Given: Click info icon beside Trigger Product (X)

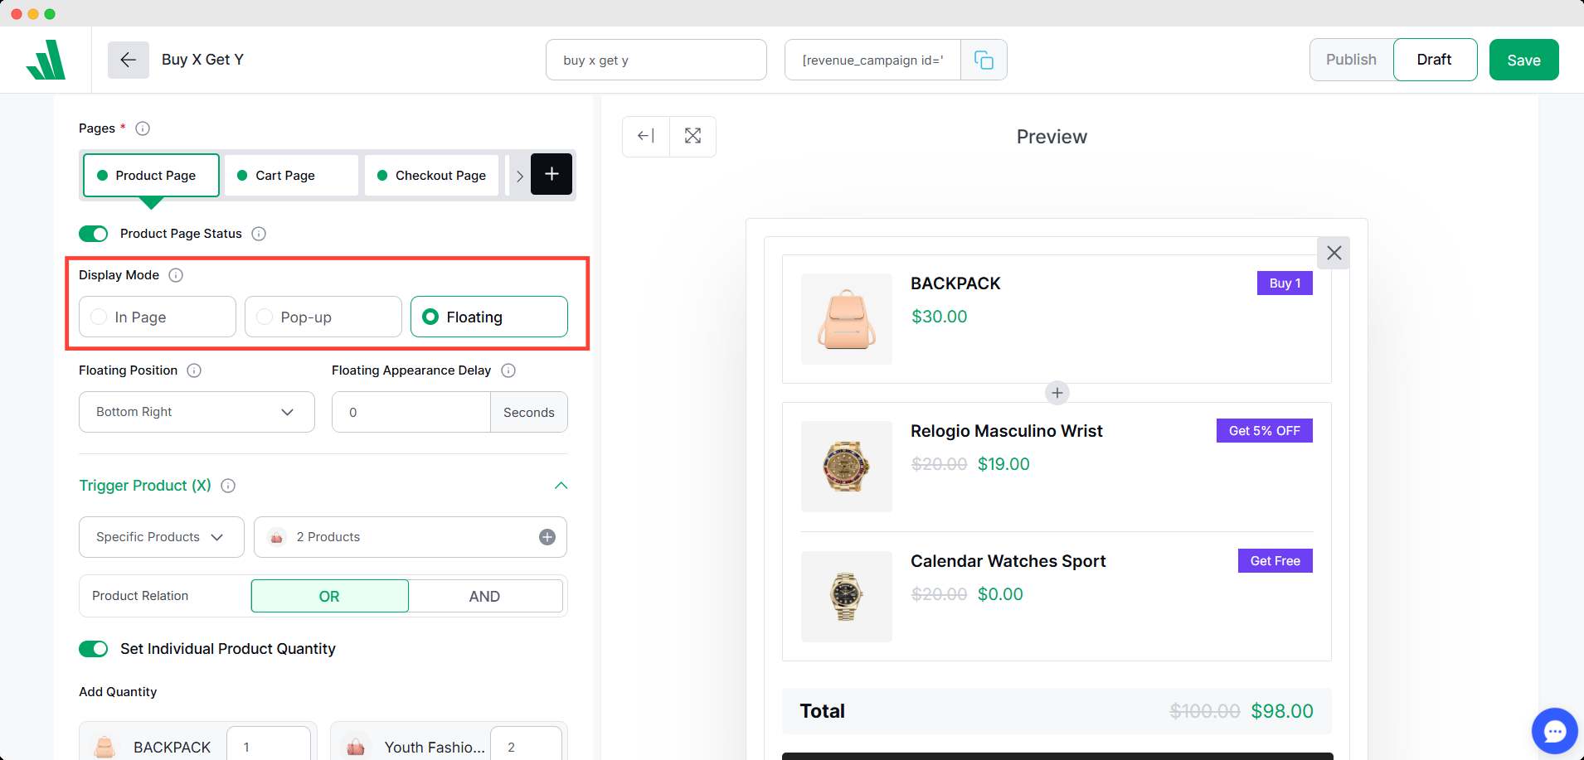Looking at the screenshot, I should (x=228, y=486).
